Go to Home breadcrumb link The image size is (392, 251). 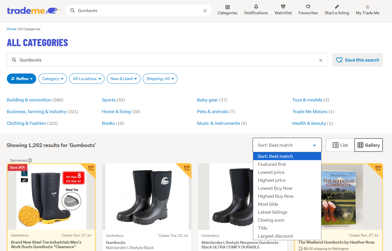[x=11, y=29]
